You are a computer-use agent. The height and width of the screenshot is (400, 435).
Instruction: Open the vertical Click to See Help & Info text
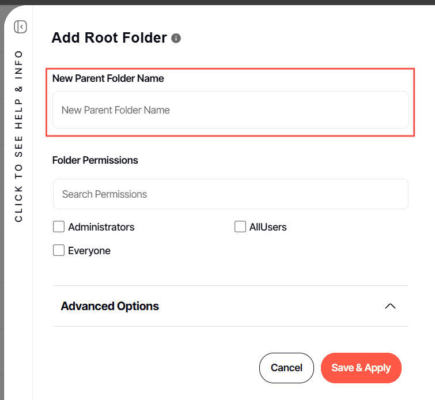point(19,136)
